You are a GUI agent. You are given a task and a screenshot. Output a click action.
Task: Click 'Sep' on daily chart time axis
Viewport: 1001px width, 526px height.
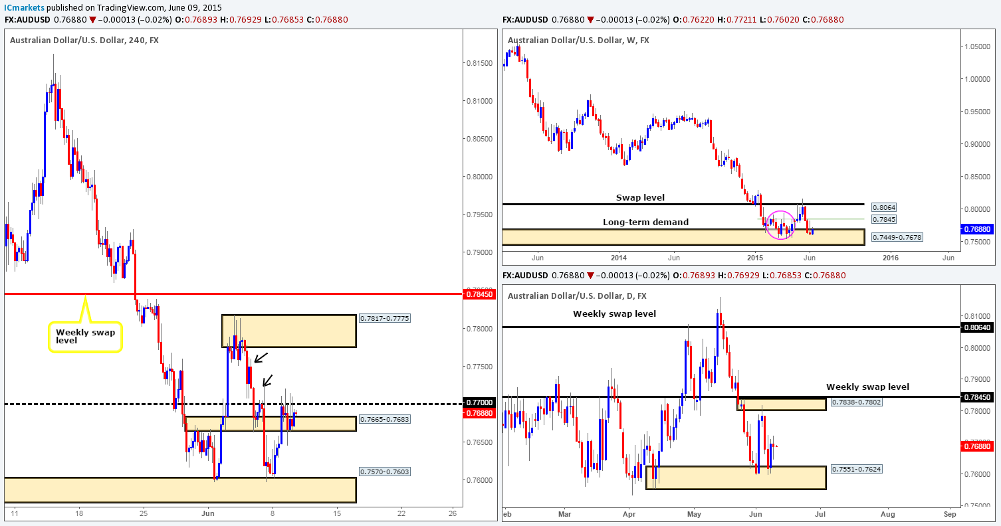click(x=950, y=513)
